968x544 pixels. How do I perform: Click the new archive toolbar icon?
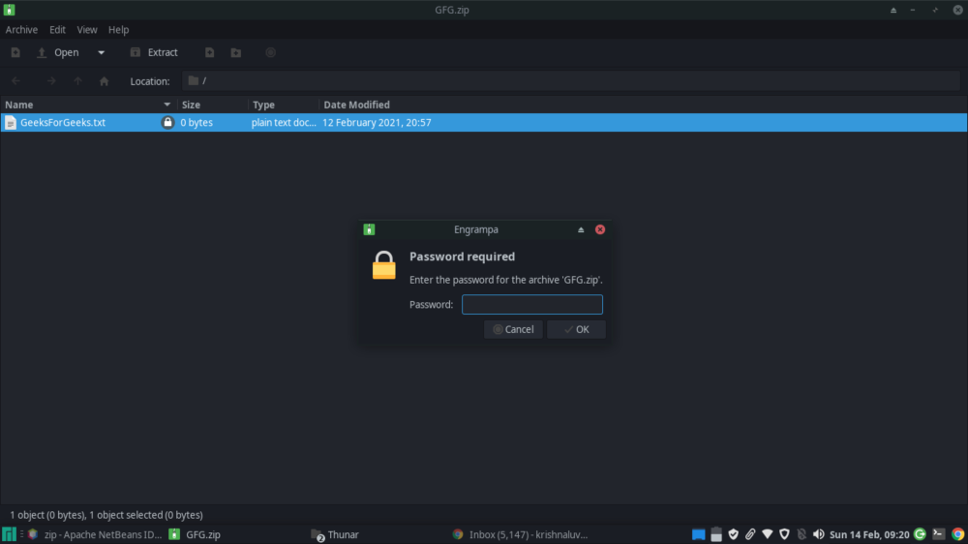click(x=15, y=52)
